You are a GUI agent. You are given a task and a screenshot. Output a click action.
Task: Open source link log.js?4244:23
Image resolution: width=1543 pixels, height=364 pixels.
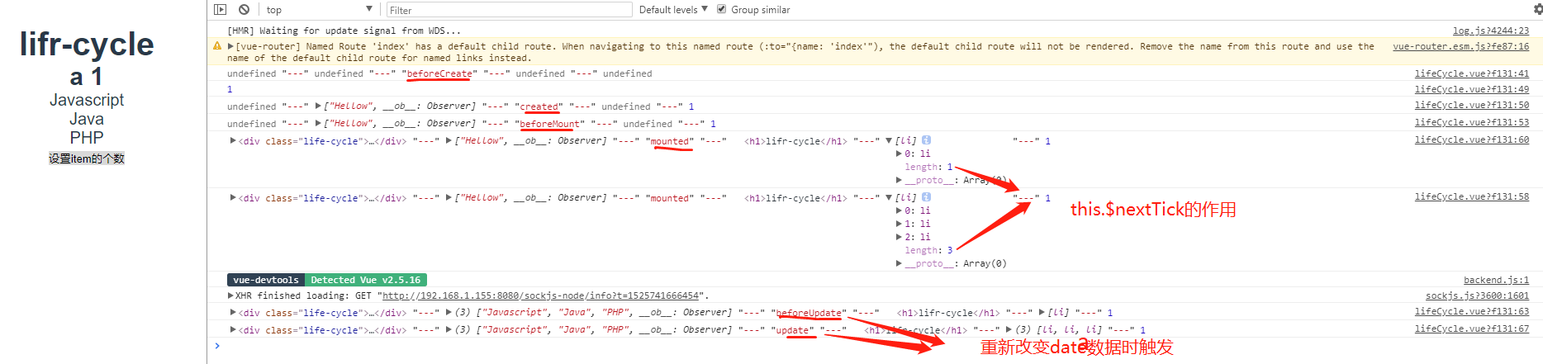pos(1491,31)
